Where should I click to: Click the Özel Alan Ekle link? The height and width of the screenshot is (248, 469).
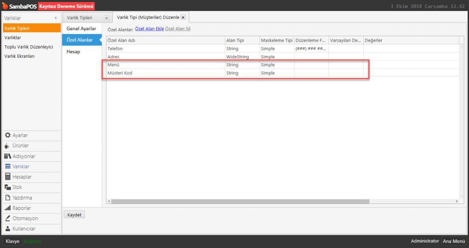[x=149, y=29]
